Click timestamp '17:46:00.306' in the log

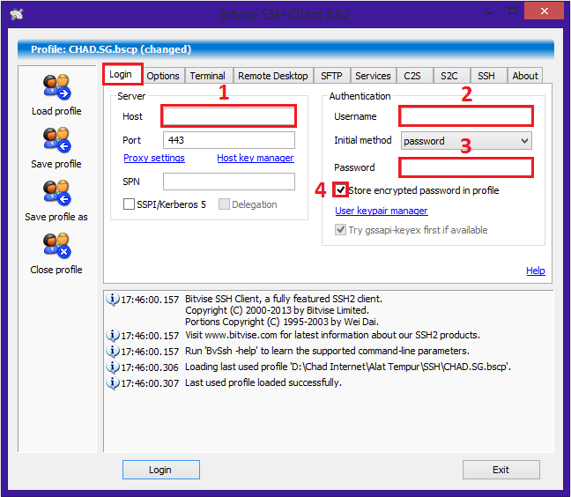150,367
